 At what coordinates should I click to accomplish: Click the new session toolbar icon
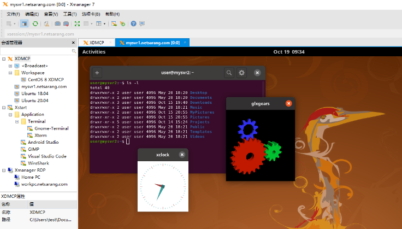point(9,24)
